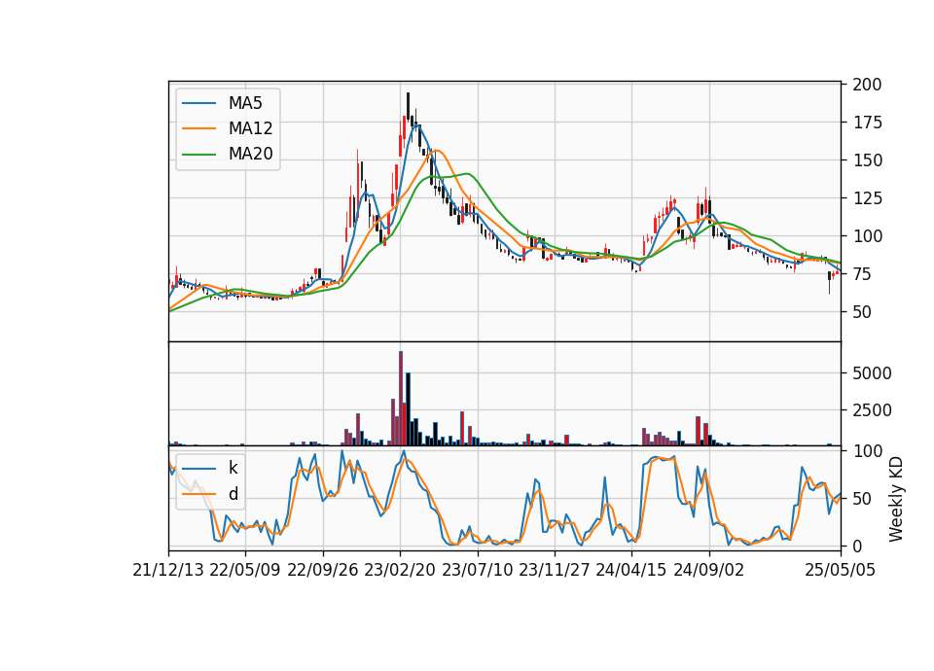Screen dimensions: 934x671
Task: Select the 23/02/20 date tick label
Action: coord(400,570)
